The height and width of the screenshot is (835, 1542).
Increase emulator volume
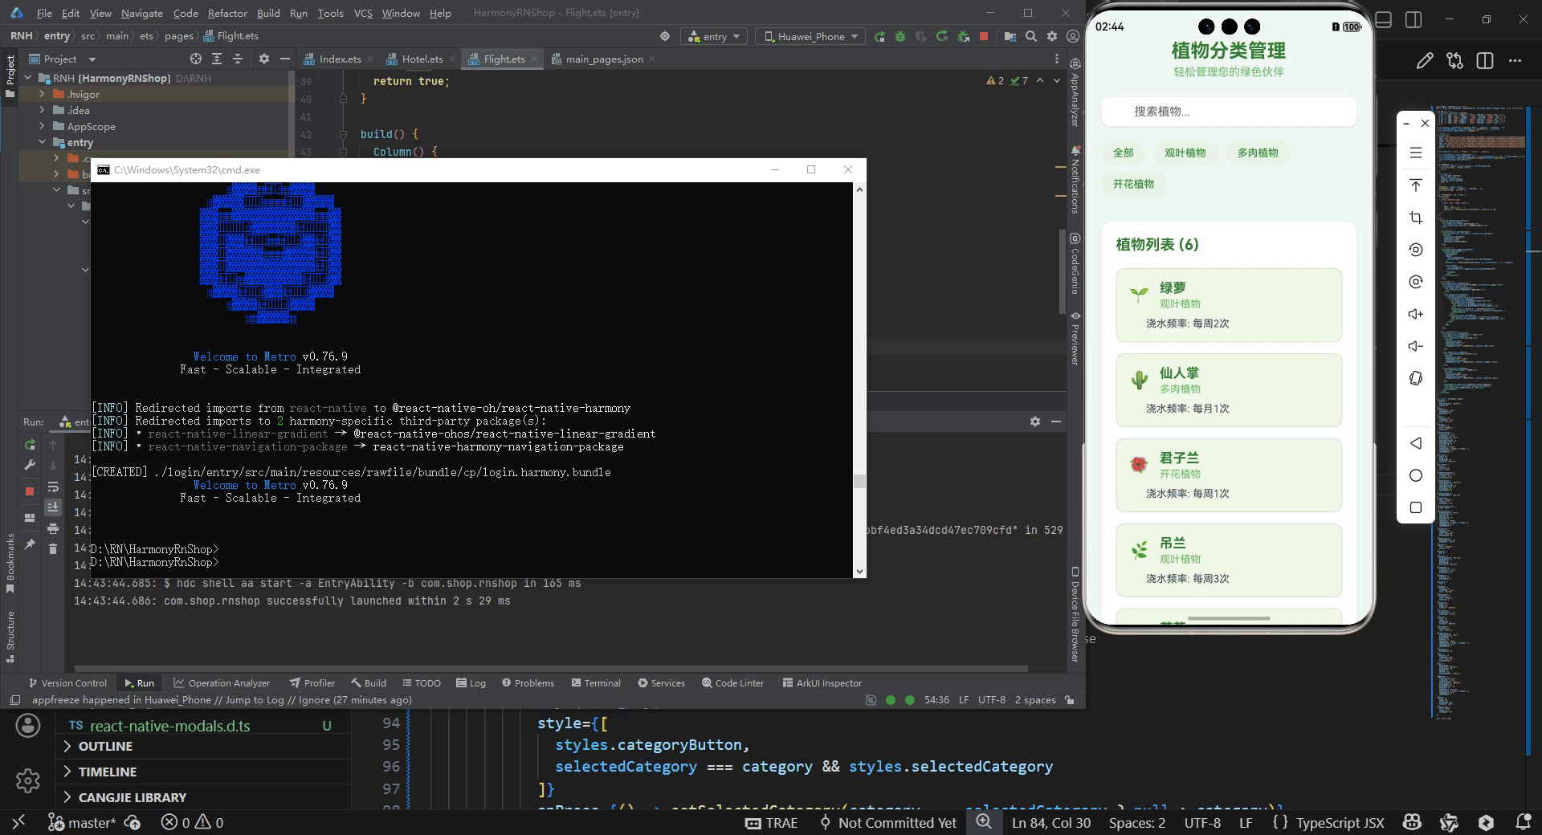coord(1416,314)
